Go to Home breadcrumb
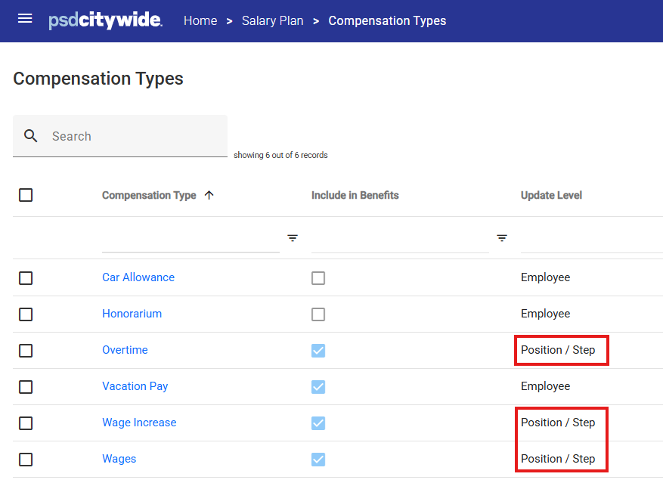Screen dimensions: 663x483 click(x=200, y=20)
